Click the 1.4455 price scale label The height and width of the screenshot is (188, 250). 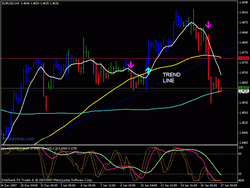pos(244,143)
